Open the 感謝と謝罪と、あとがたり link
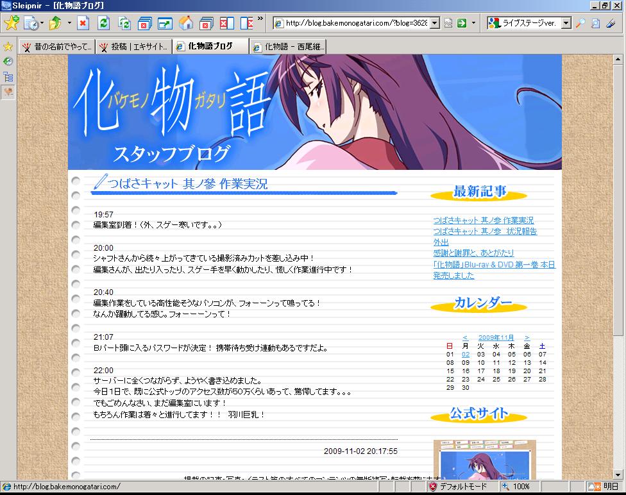Screen dimensions: 626x495 473,253
